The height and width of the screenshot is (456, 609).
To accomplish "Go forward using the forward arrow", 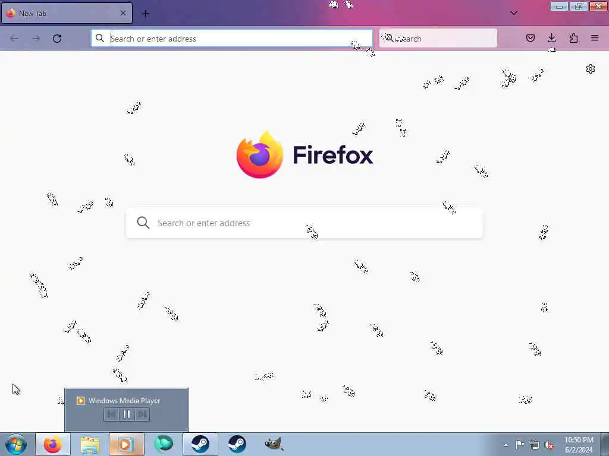I will (x=36, y=39).
